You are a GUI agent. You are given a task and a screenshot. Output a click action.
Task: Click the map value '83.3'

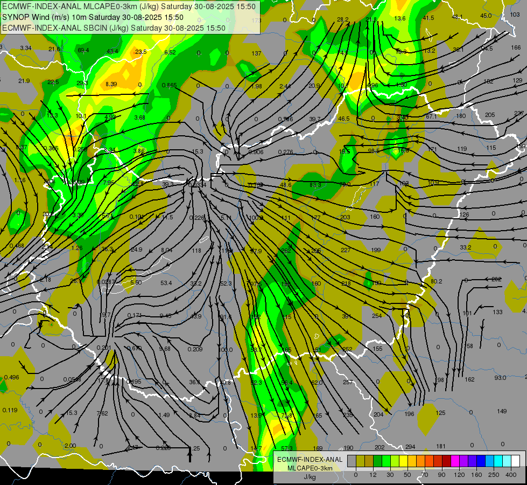315,185
